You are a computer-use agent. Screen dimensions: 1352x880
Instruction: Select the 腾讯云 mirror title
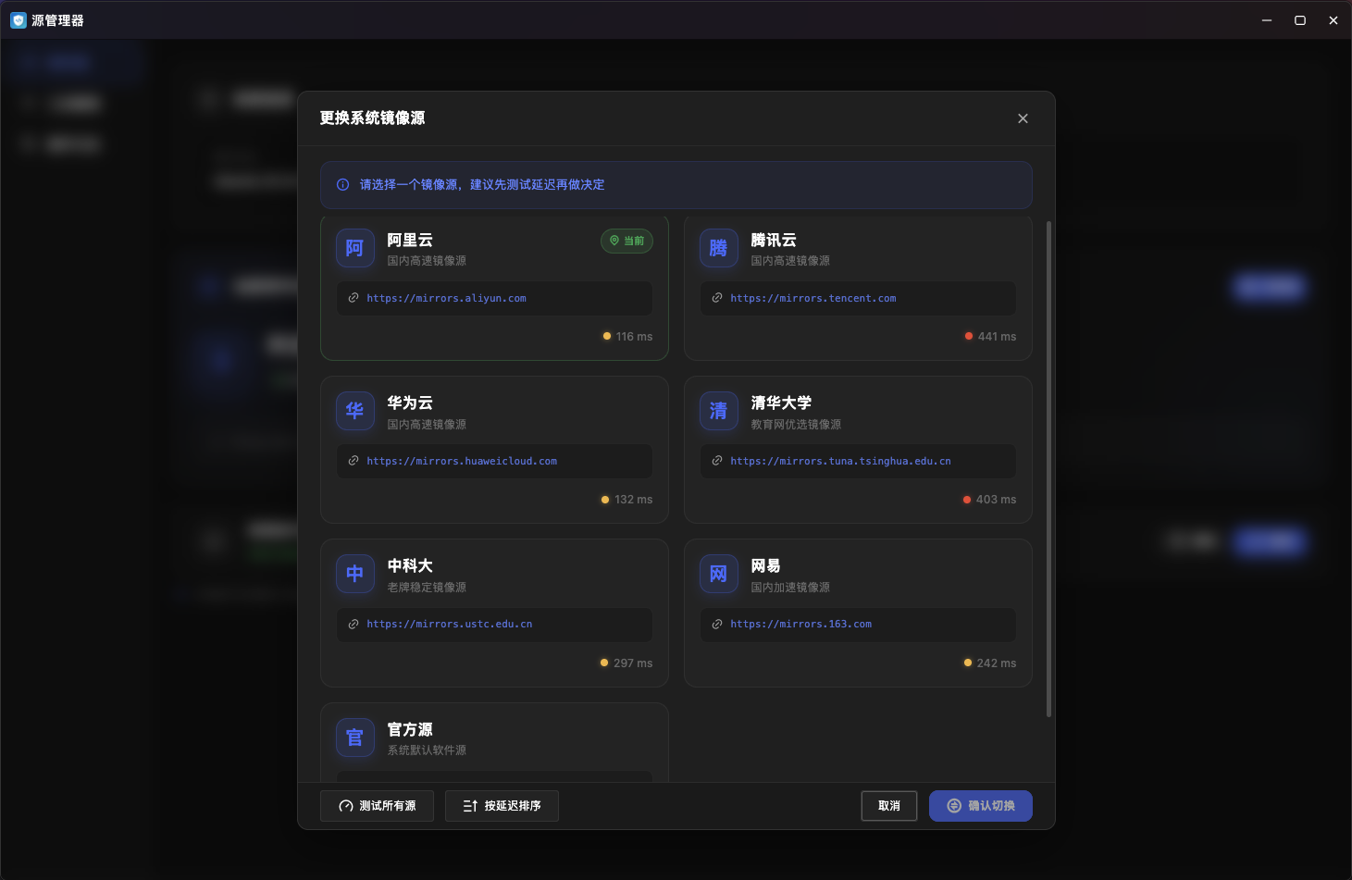[x=774, y=240]
